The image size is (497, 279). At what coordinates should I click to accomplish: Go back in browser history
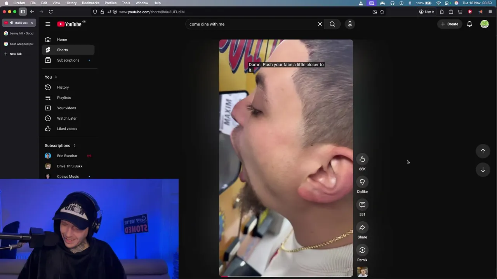click(x=32, y=12)
